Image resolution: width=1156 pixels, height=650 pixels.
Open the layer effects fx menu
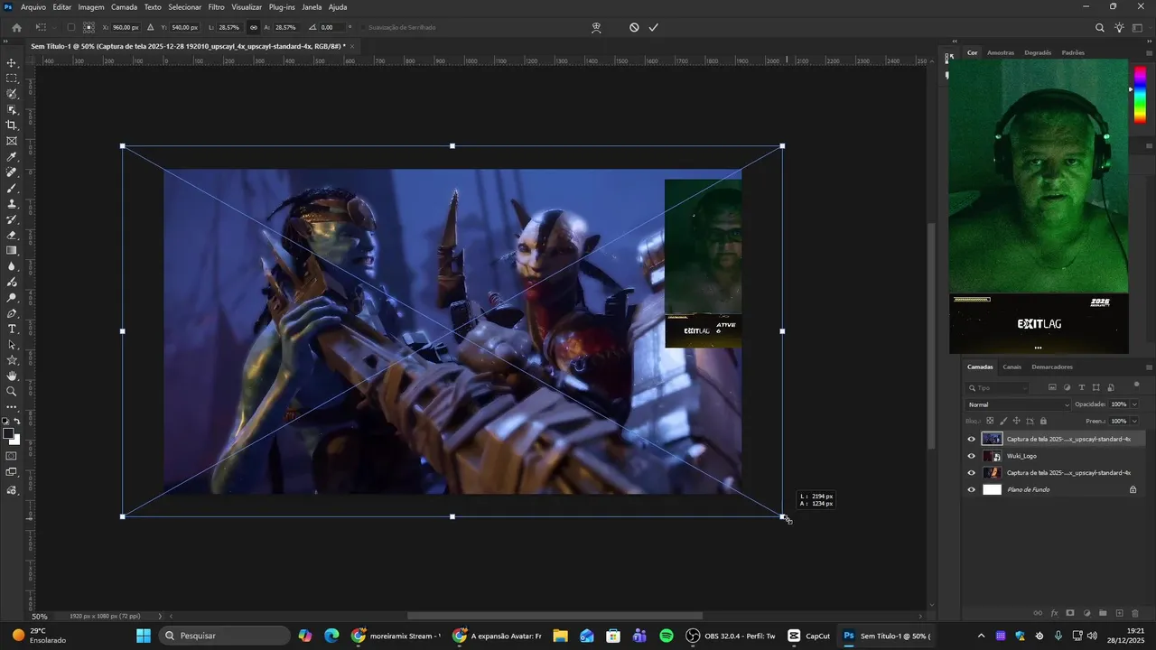click(1054, 613)
